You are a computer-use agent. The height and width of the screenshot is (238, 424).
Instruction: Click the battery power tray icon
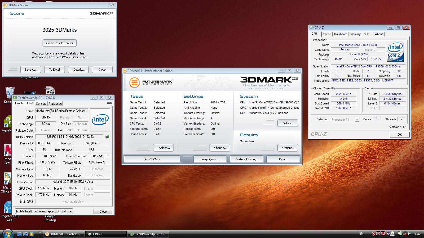click(400, 234)
